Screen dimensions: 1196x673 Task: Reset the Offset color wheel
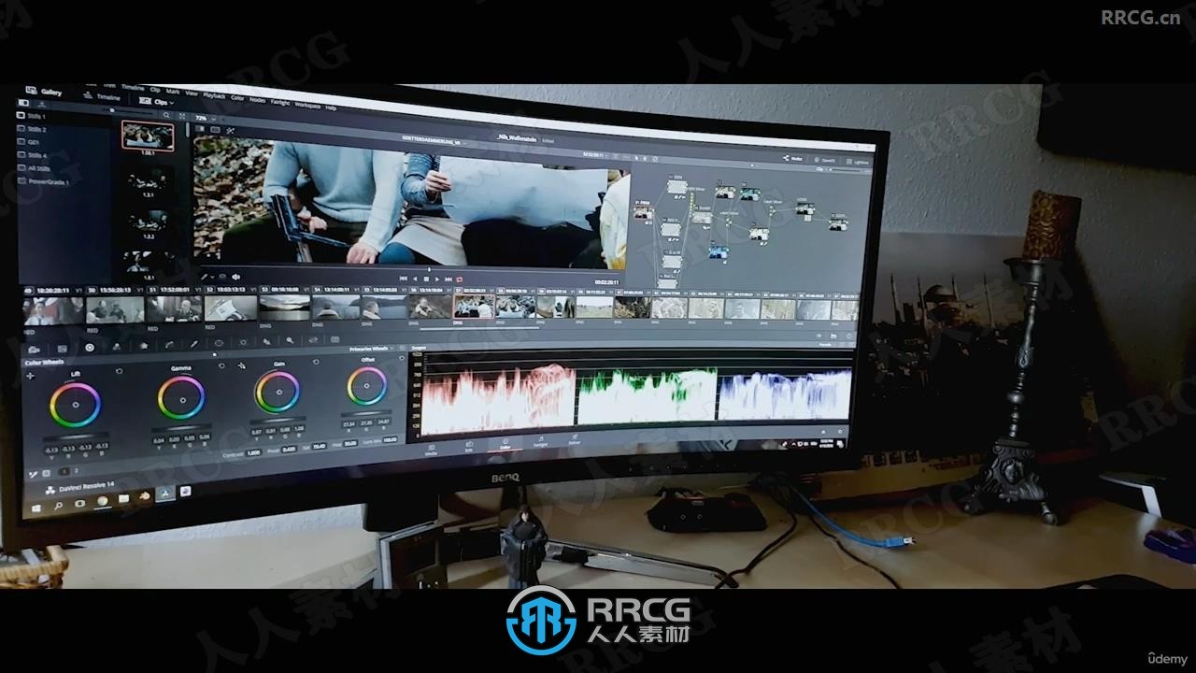coord(401,358)
